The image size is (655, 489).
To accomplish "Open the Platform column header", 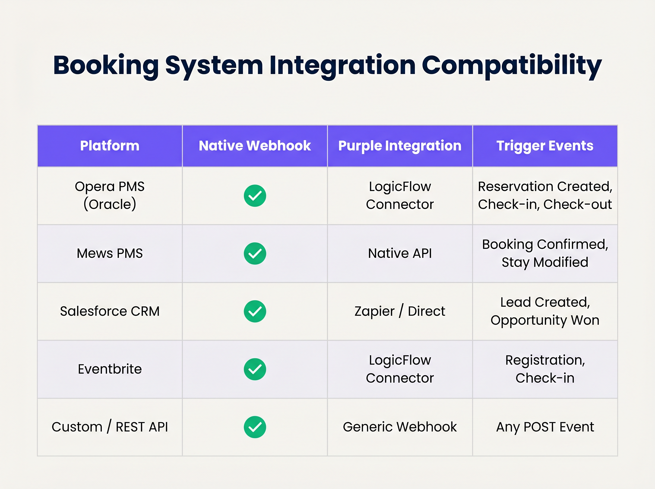I will tap(109, 146).
